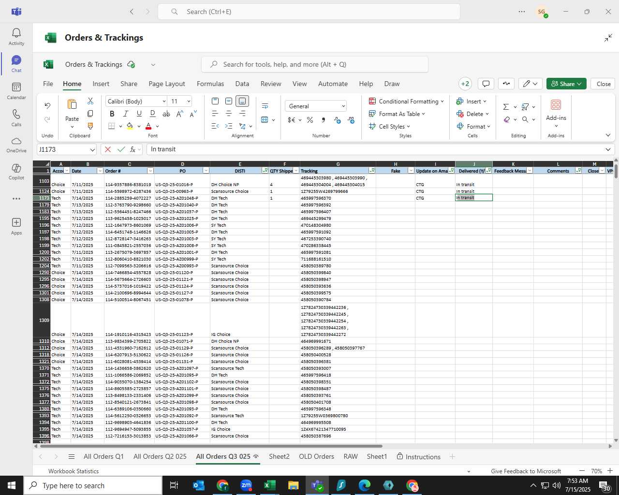Click the Close button beside Share
619x495 pixels.
coord(604,84)
